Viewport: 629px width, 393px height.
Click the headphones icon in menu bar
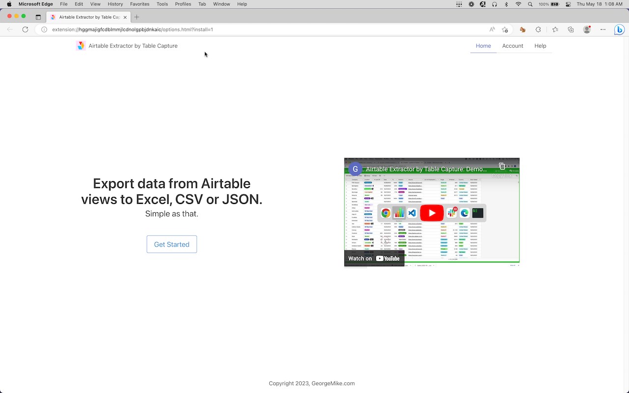click(x=494, y=4)
